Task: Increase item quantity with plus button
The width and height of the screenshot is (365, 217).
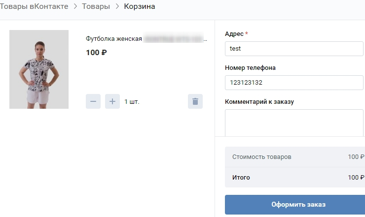Action: tap(112, 101)
